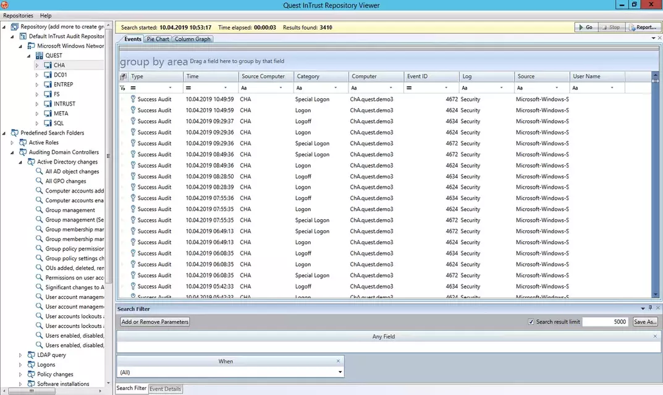Click the Logons folder icon
This screenshot has height=395, width=663.
point(31,365)
